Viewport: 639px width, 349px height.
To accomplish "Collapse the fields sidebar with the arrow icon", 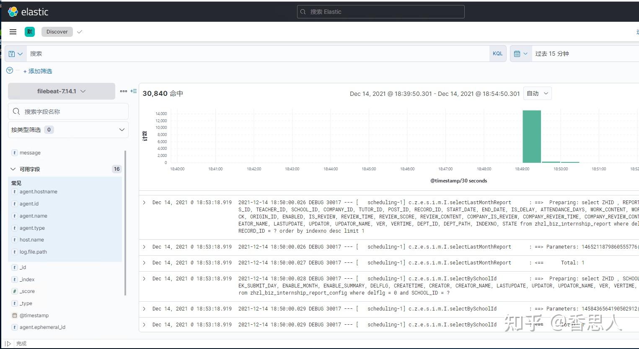I will pyautogui.click(x=134, y=91).
